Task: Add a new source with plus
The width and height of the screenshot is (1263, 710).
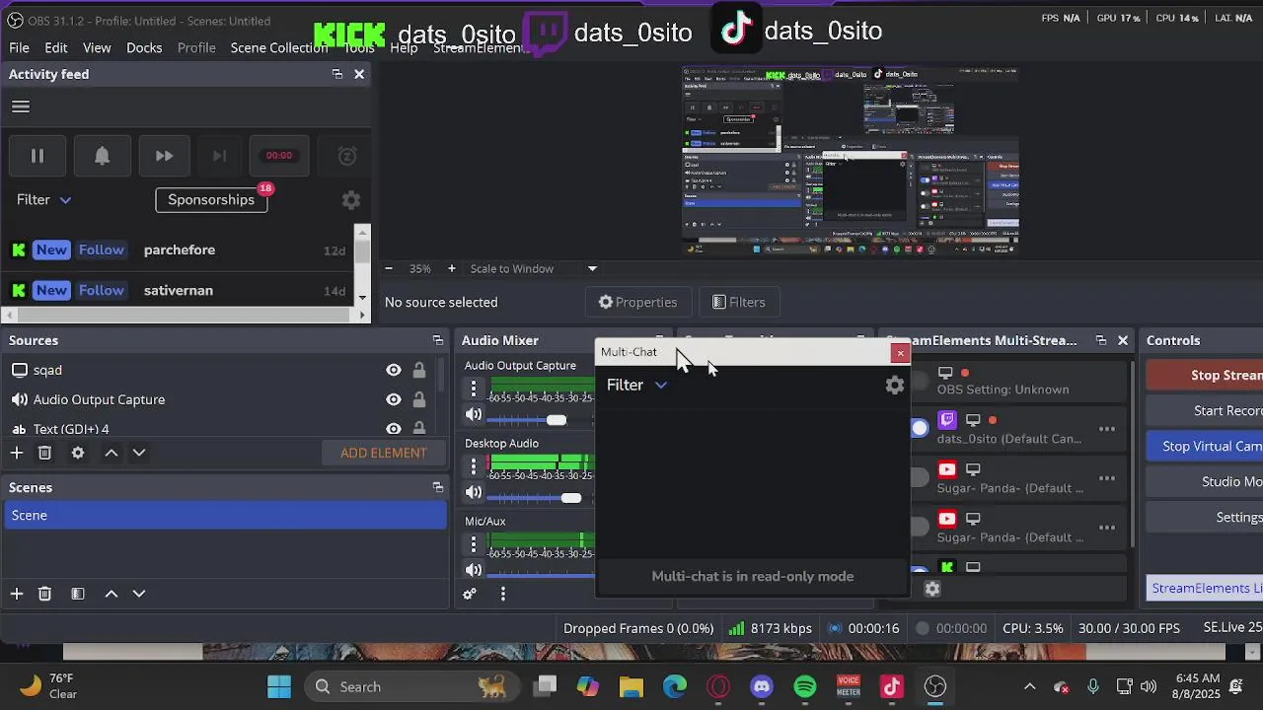Action: click(17, 453)
